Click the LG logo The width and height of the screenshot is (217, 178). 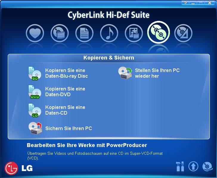coord(18,168)
